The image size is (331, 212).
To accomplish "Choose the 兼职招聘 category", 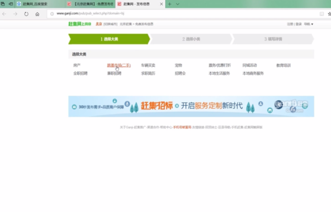I will click(114, 73).
